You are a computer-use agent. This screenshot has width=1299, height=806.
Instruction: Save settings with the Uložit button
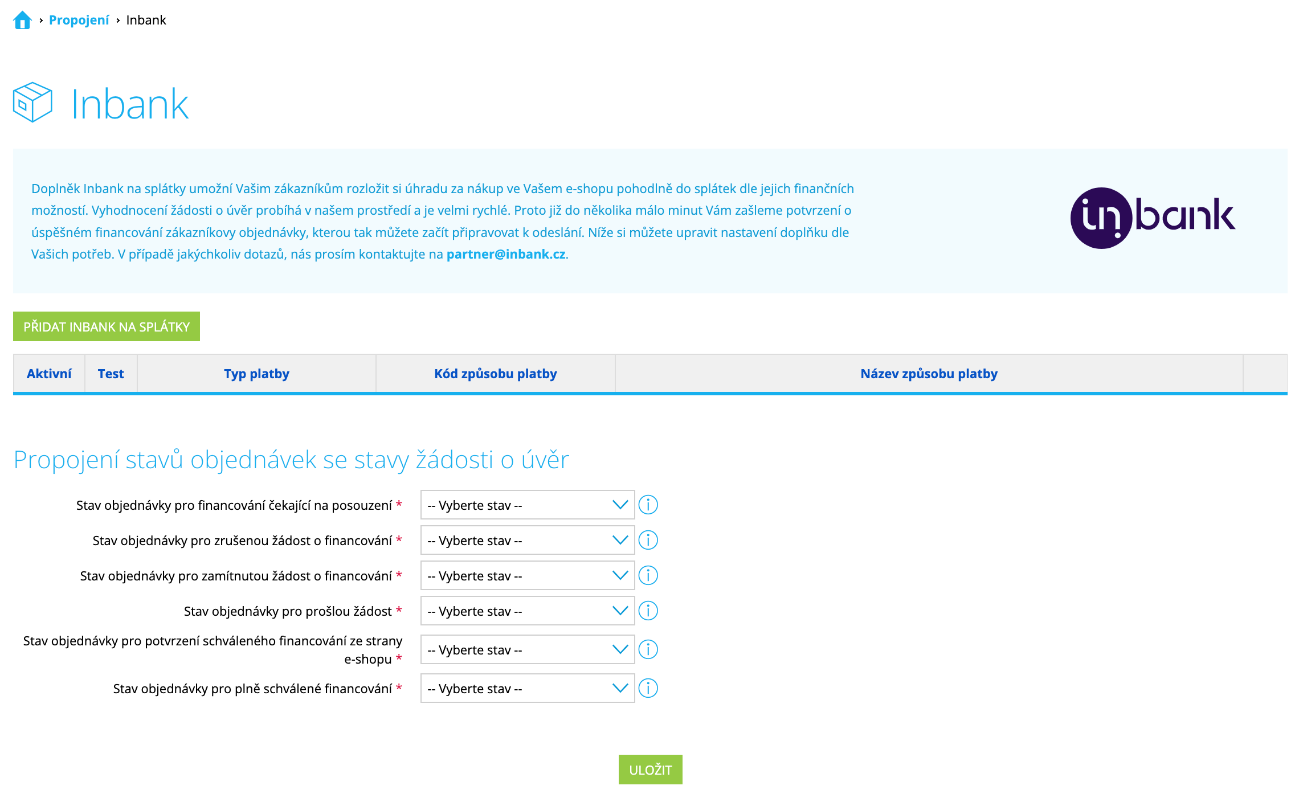[650, 770]
